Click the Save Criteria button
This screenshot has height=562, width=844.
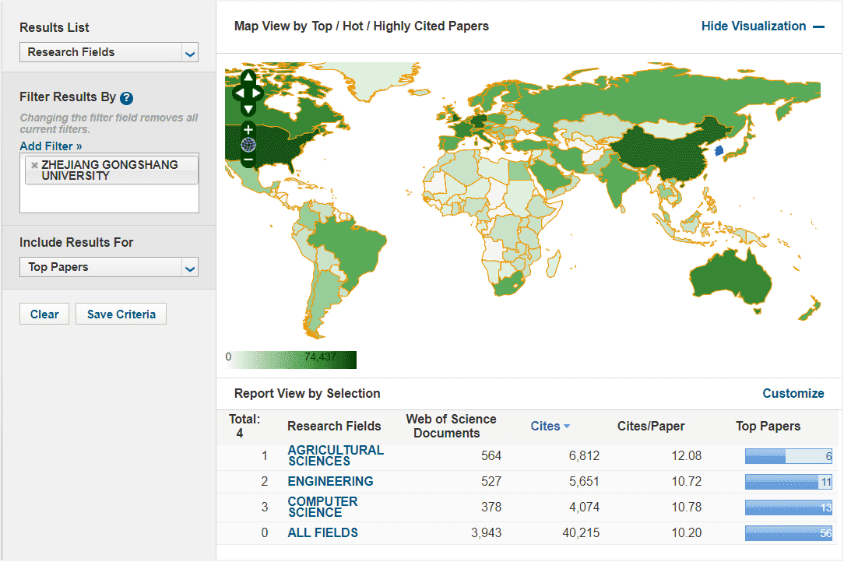tap(121, 314)
